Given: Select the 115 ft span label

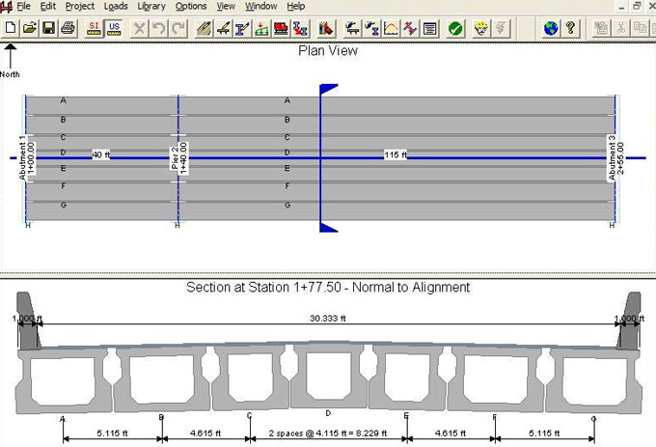Looking at the screenshot, I should 396,154.
